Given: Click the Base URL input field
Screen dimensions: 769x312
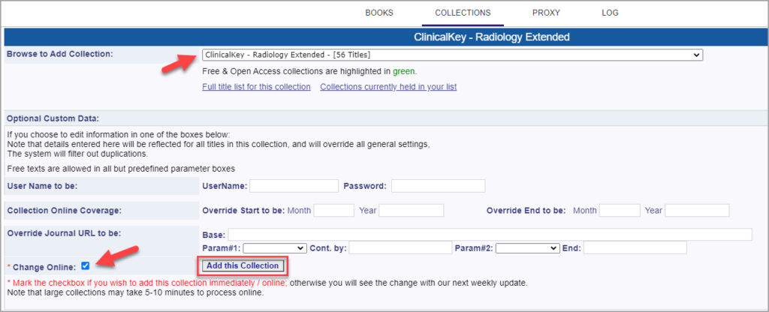Looking at the screenshot, I should pos(490,235).
